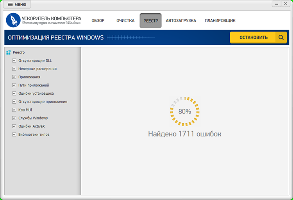Click the Registry tree icon

pos(9,52)
